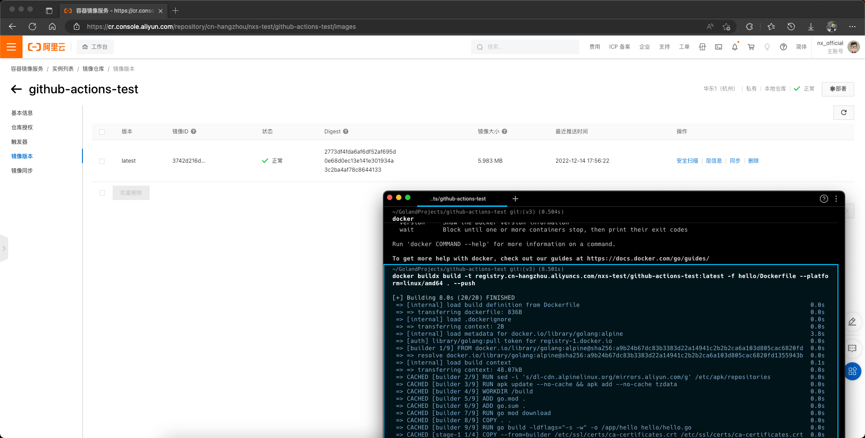Add page to favorites star icon
Image resolution: width=865 pixels, height=438 pixels.
point(726,27)
